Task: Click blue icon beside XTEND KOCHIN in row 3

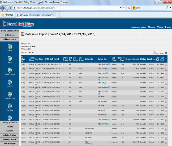Action: [x=107, y=73]
